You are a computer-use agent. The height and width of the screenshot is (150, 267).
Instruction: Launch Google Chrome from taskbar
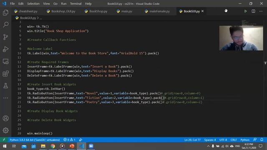(53, 146)
